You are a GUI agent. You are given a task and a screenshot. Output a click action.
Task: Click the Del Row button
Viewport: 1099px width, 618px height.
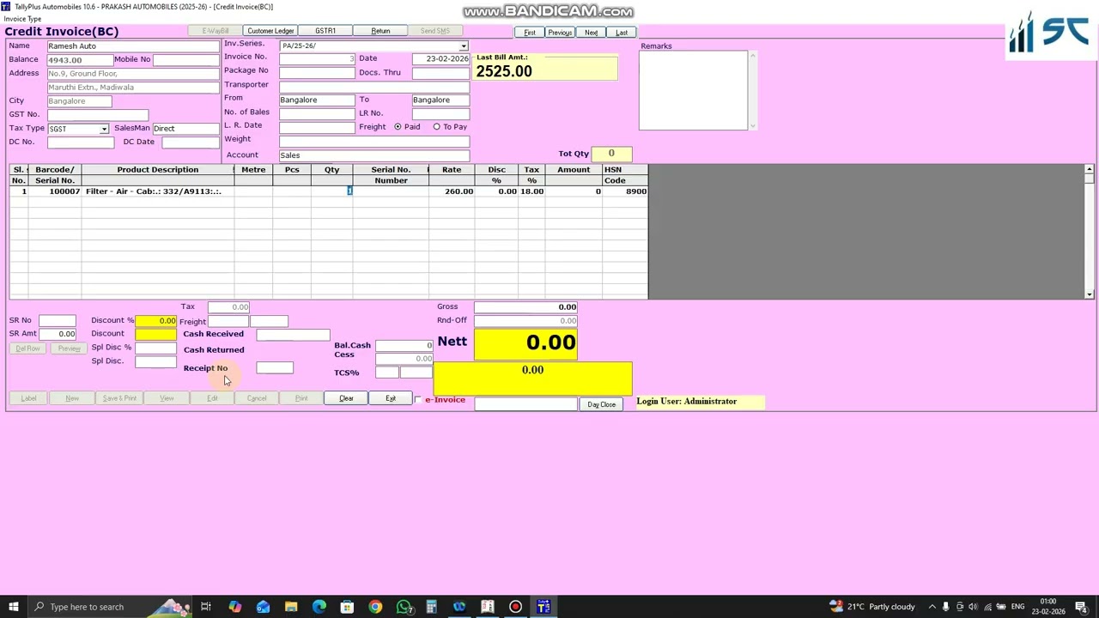(27, 348)
